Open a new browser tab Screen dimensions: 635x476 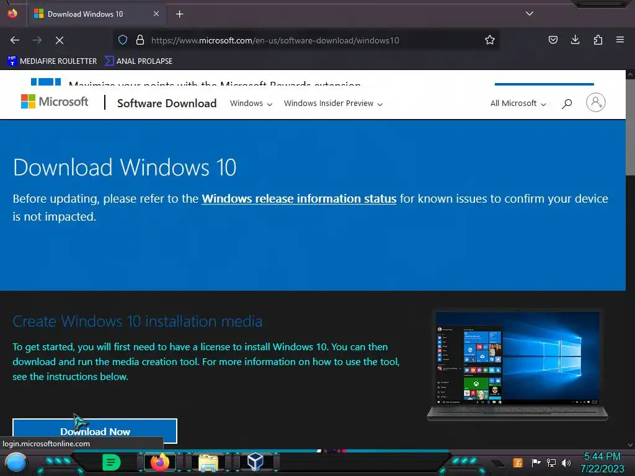179,14
